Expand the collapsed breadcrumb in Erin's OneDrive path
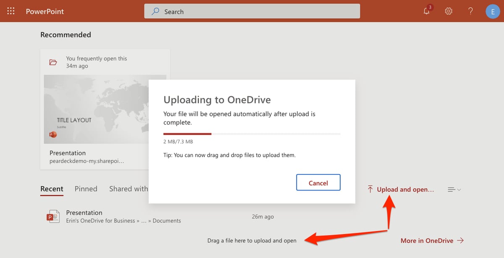 (145, 220)
